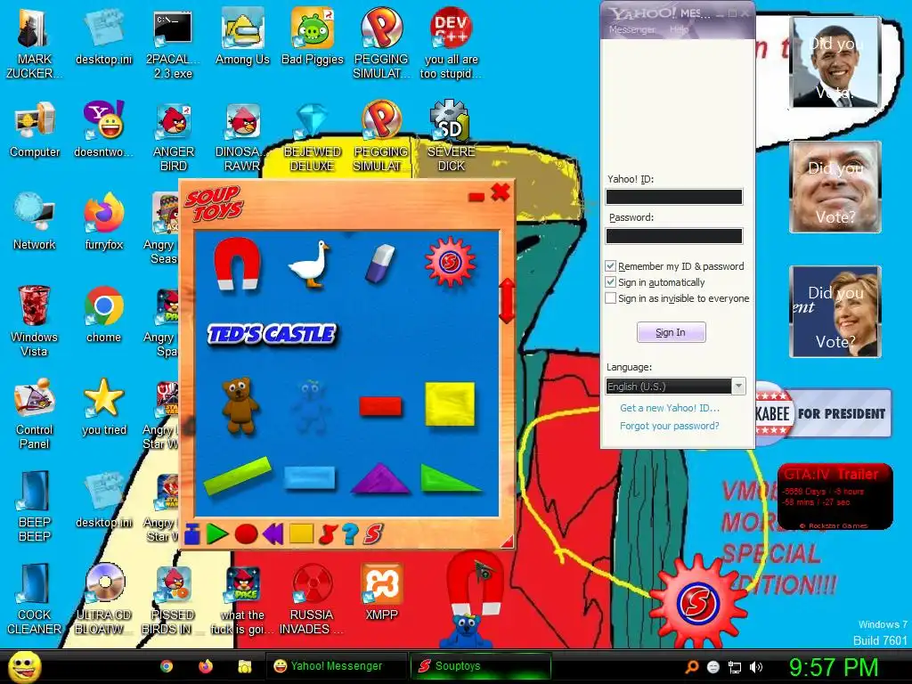Click the Computer desktop icon

[x=35, y=130]
